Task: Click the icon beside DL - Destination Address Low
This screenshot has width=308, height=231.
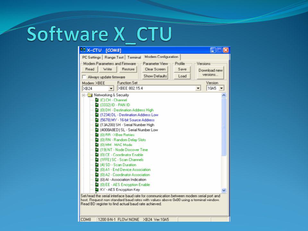Action: [97, 115]
